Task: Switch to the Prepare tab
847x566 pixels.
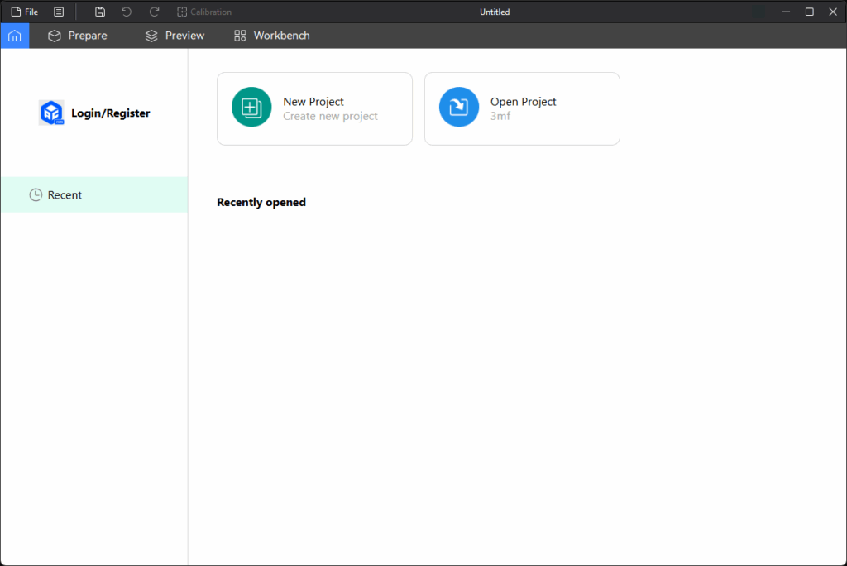Action: (78, 36)
